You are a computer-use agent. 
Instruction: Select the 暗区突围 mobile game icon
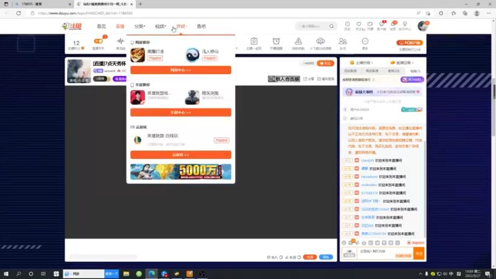(x=192, y=97)
